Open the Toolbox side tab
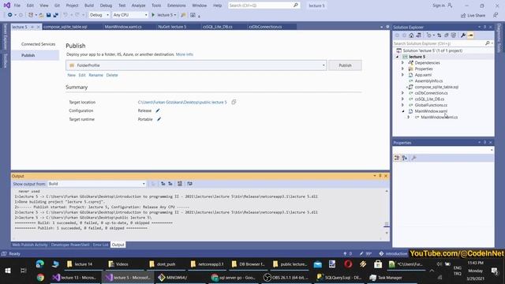 (6, 61)
